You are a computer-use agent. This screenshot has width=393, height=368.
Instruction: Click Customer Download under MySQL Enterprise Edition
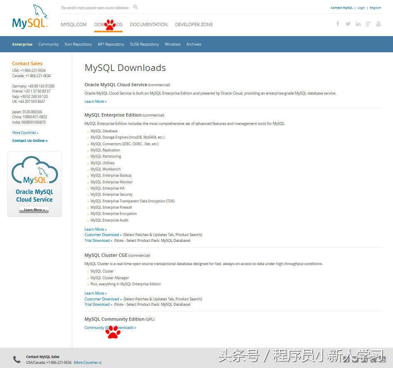pos(101,234)
